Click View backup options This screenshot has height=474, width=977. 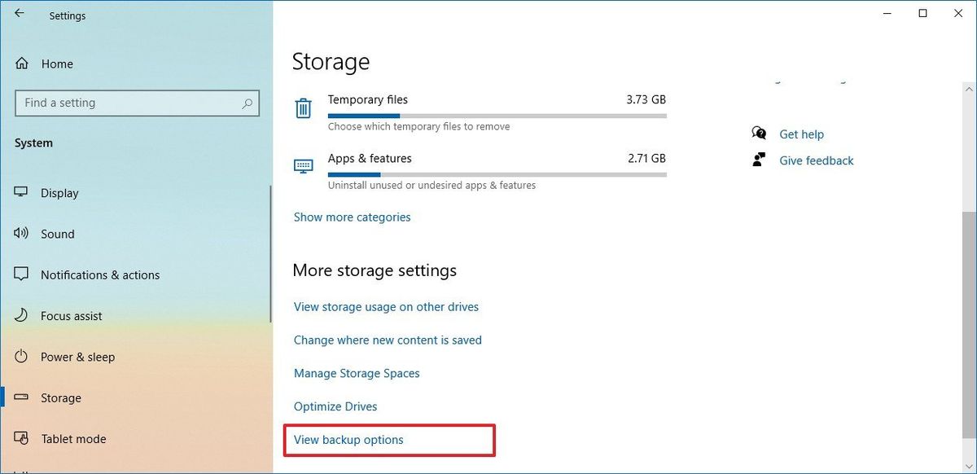348,439
